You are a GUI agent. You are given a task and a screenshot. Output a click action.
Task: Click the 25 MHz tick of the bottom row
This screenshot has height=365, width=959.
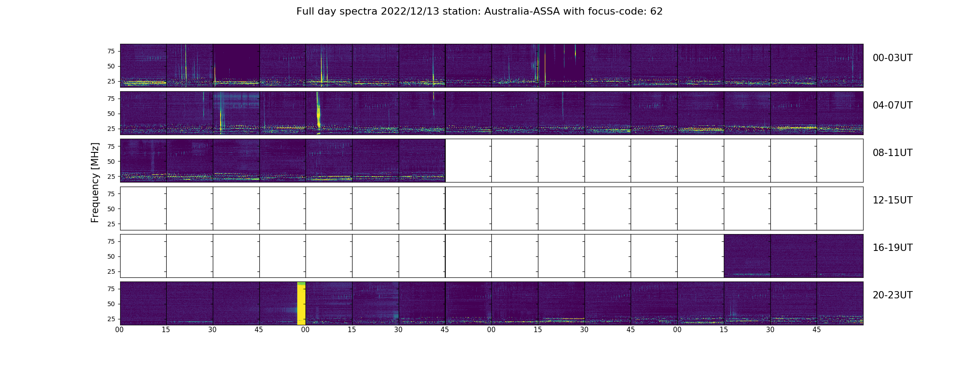[111, 319]
